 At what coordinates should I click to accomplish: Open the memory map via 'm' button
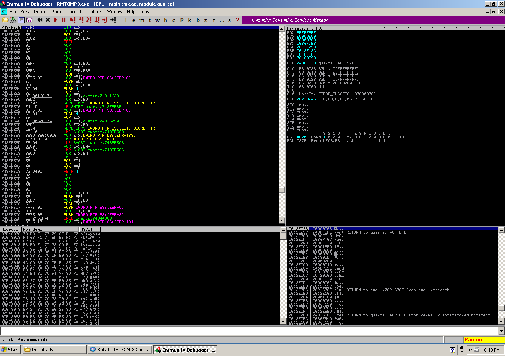(142, 20)
